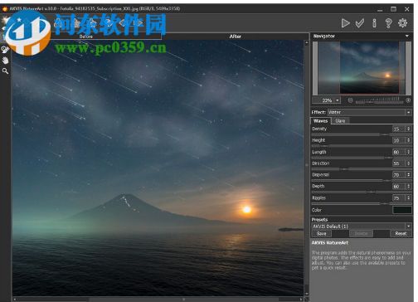The image size is (418, 302).
Task: Click the Density value field
Action: (399, 129)
